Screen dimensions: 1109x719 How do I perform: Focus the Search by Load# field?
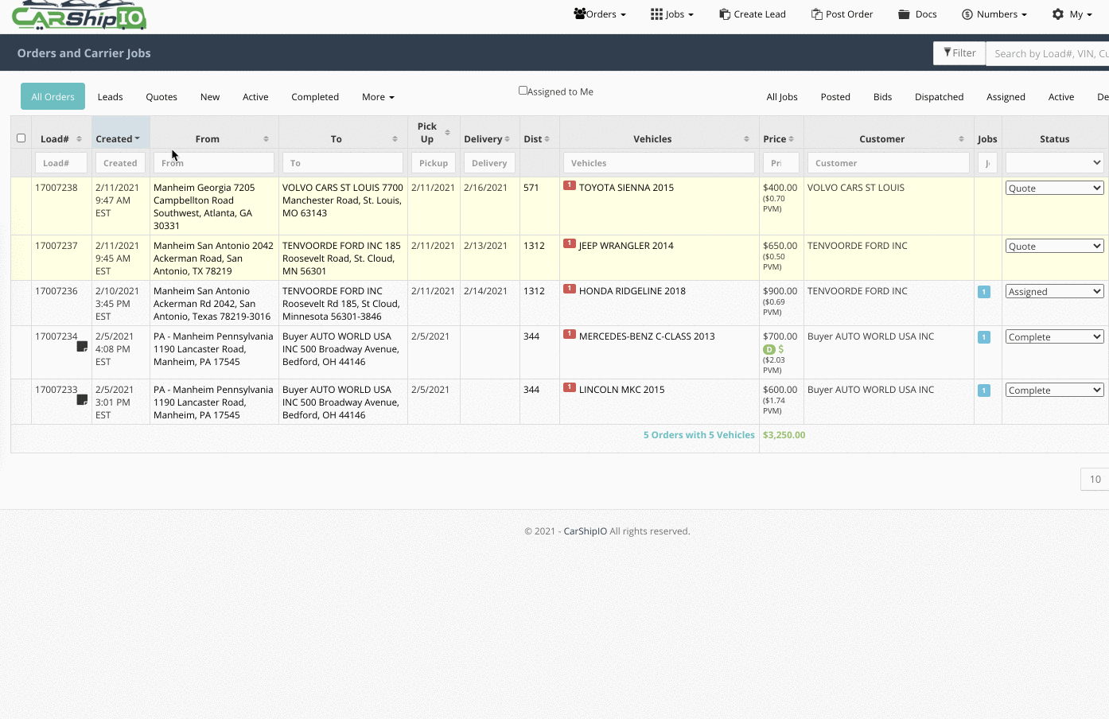point(1047,53)
